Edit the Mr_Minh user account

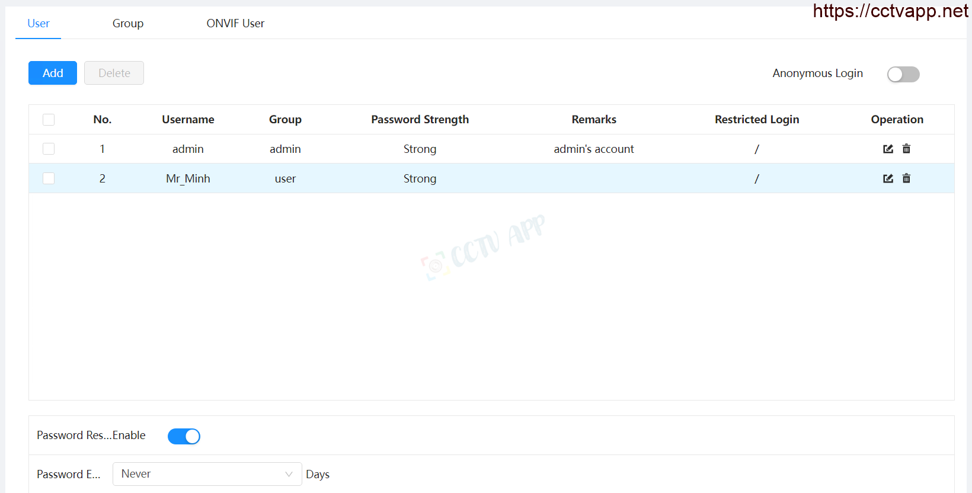click(x=888, y=178)
